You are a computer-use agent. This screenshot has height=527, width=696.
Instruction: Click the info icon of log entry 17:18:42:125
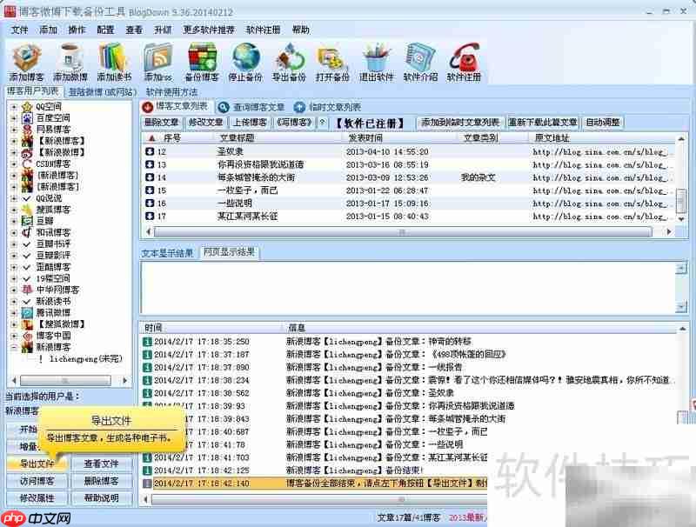click(x=147, y=470)
